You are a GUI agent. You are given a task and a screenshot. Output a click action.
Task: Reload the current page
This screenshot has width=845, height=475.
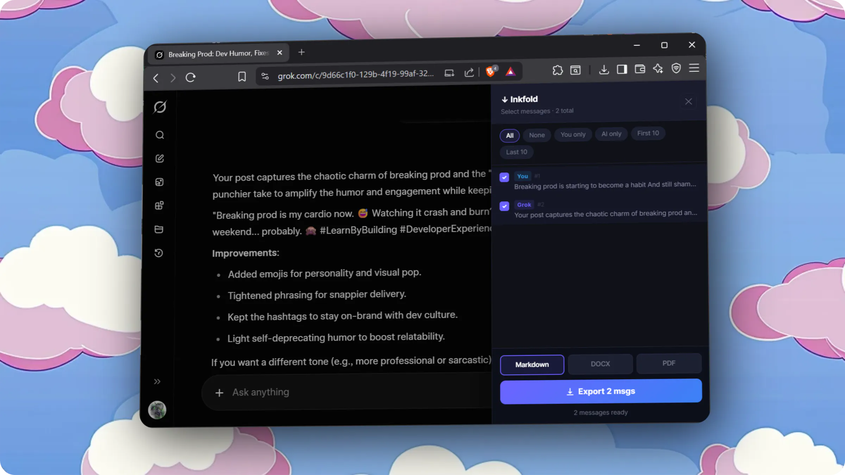190,77
